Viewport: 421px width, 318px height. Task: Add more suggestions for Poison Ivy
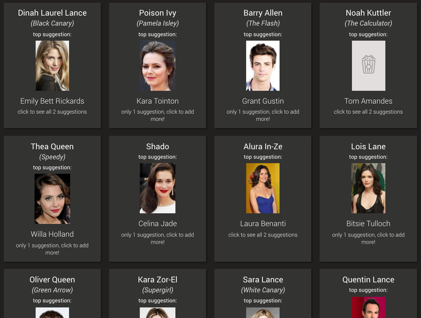pos(158,115)
